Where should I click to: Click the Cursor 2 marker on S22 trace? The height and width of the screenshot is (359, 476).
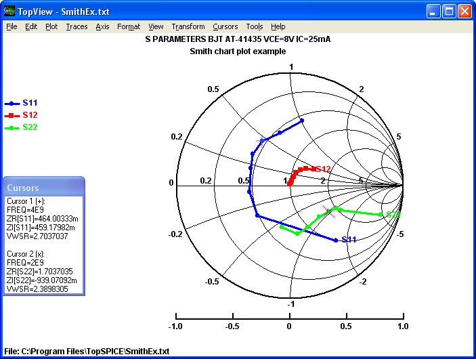(328, 212)
